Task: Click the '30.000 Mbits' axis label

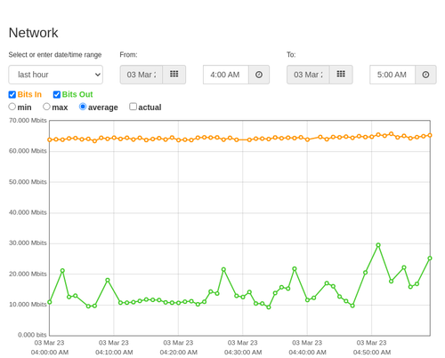Action: 28,243
